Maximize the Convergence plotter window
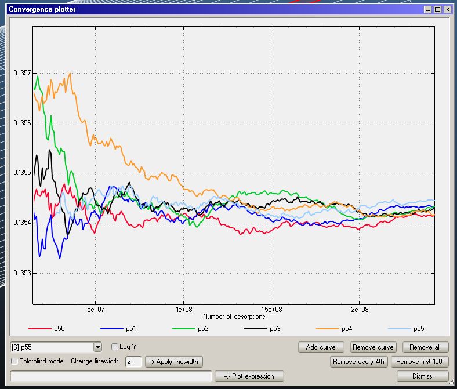457x389 pixels. tap(437, 9)
